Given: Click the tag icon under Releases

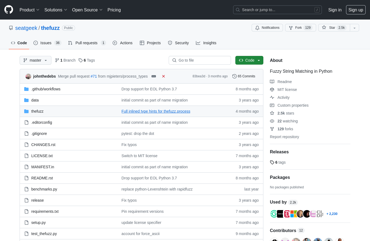Looking at the screenshot, I should [272, 162].
